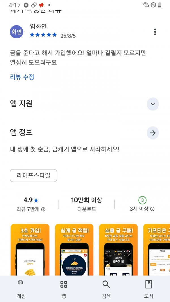Tap the five-star rating on the review
The image size is (170, 302).
tap(43, 35)
